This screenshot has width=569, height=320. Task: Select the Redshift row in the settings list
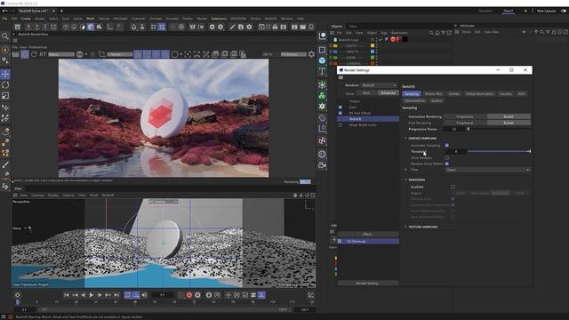(x=368, y=119)
